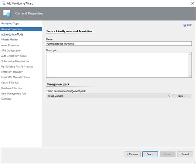The width and height of the screenshot is (196, 164).
Task: Select the Auto-Create SPN Status step
Action: pyautogui.click(x=14, y=56)
